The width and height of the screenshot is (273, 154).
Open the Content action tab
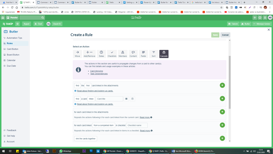click(x=133, y=54)
